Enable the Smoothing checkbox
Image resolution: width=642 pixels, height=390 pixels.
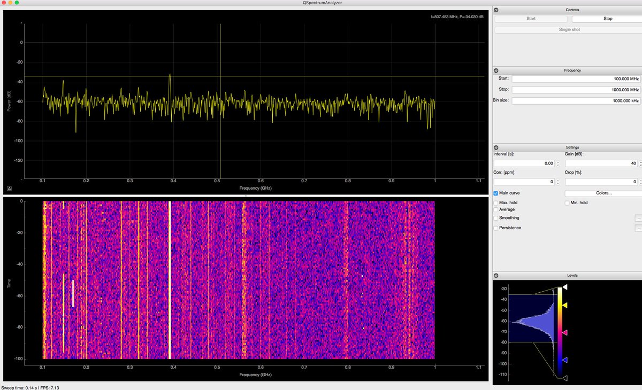pos(496,218)
